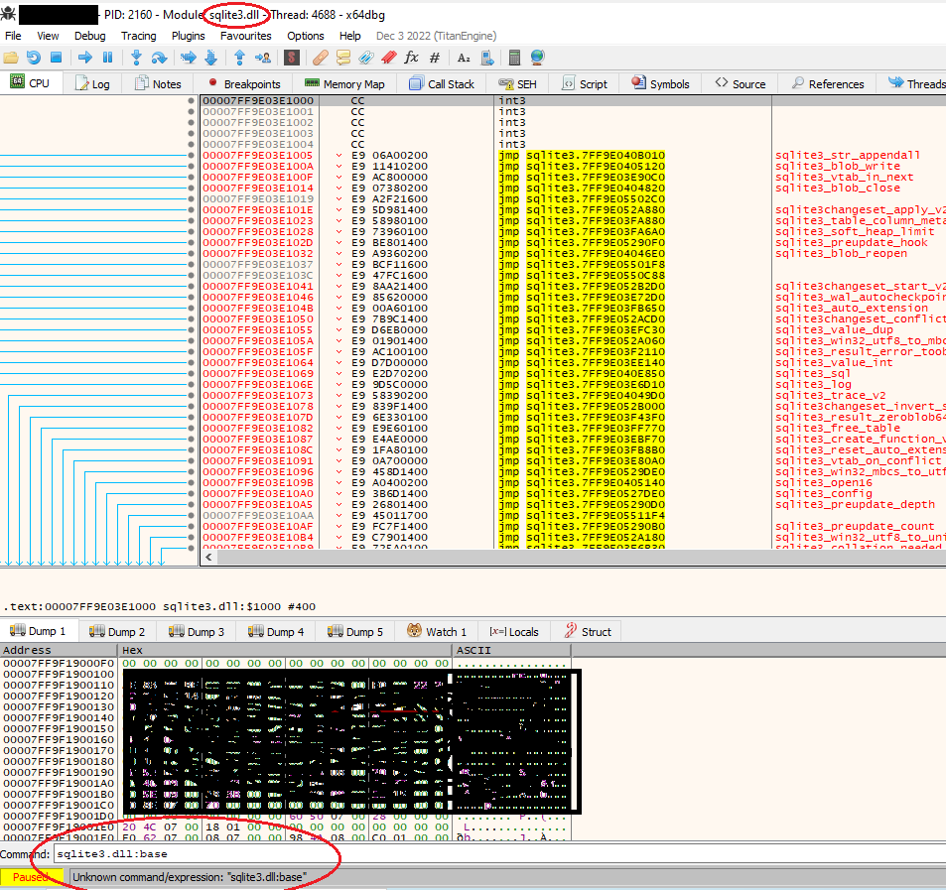
Task: Toggle breakpoint bullet at 00007FF9E03E1073
Action: coord(192,396)
